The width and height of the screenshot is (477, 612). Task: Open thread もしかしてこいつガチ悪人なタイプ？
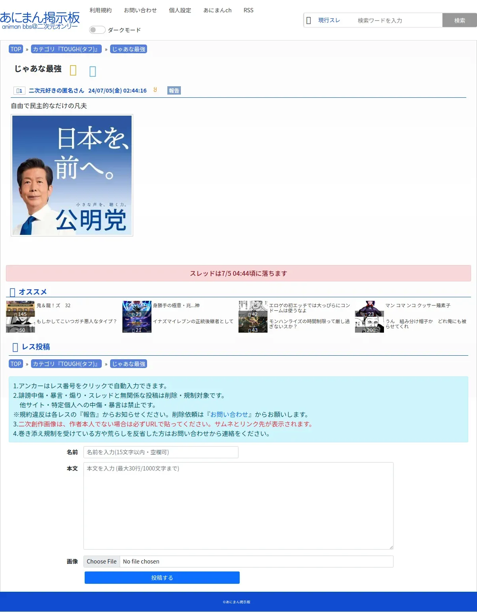77,321
